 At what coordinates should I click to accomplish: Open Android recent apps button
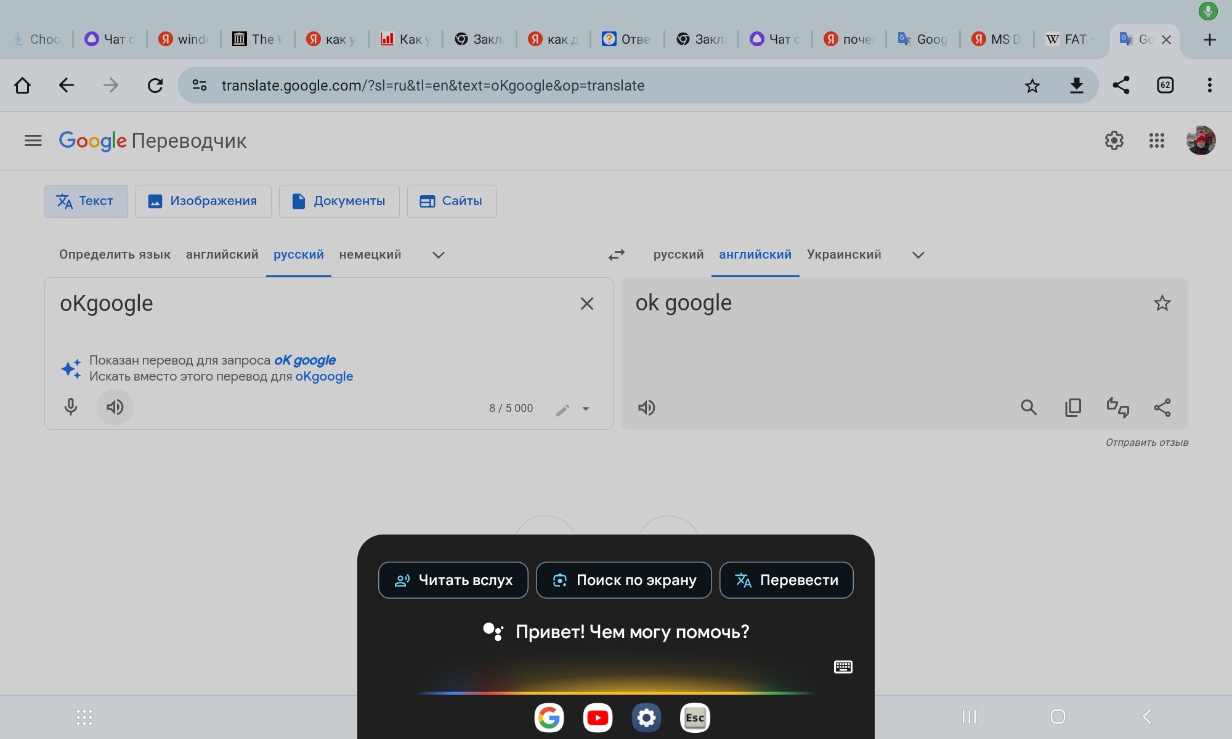point(969,716)
